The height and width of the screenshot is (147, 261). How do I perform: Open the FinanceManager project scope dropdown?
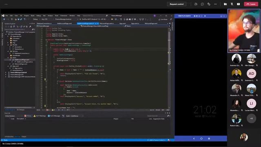pos(58,26)
